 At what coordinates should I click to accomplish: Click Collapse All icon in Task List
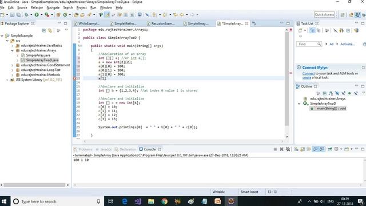tap(348, 30)
